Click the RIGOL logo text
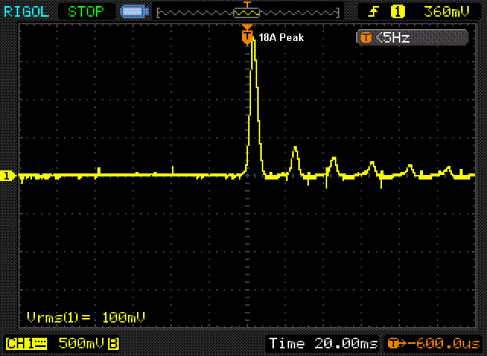Viewport: 487px width, 356px height. tap(26, 12)
